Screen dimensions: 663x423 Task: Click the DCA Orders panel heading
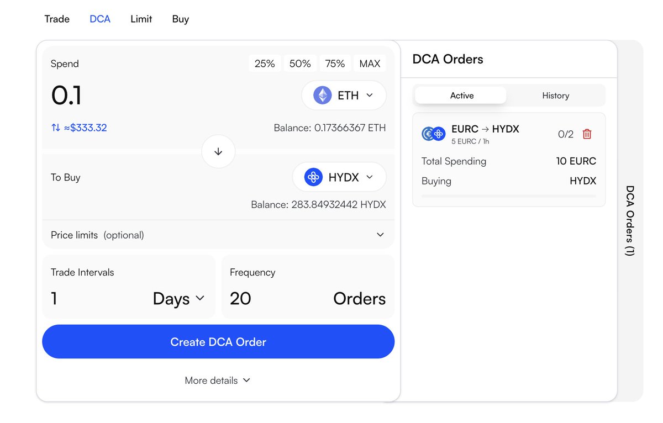click(x=448, y=59)
